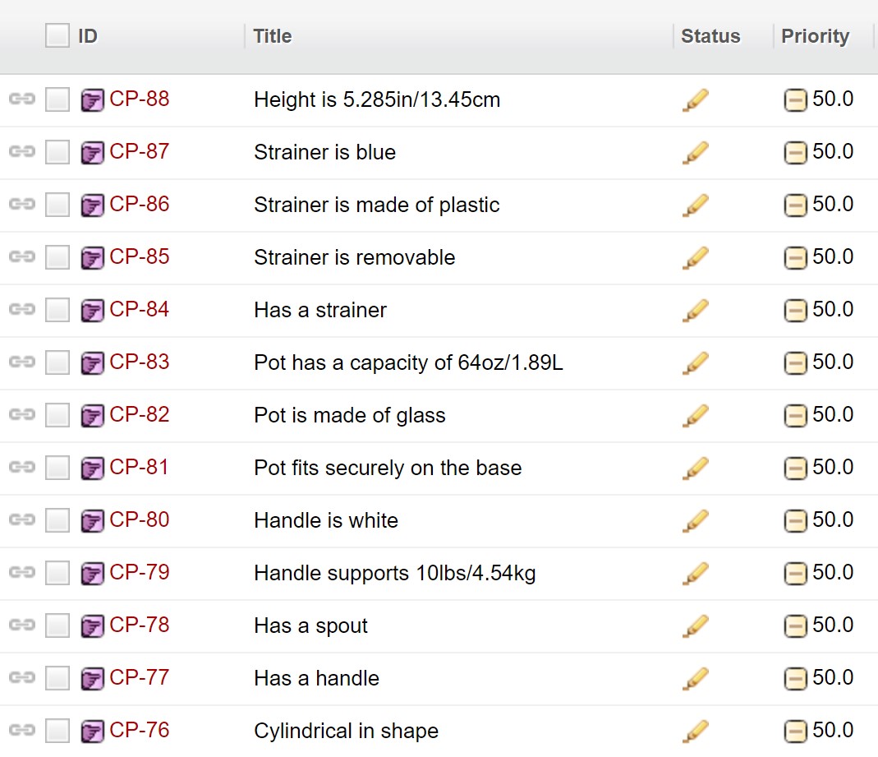Sort by the Title column header

tap(273, 36)
